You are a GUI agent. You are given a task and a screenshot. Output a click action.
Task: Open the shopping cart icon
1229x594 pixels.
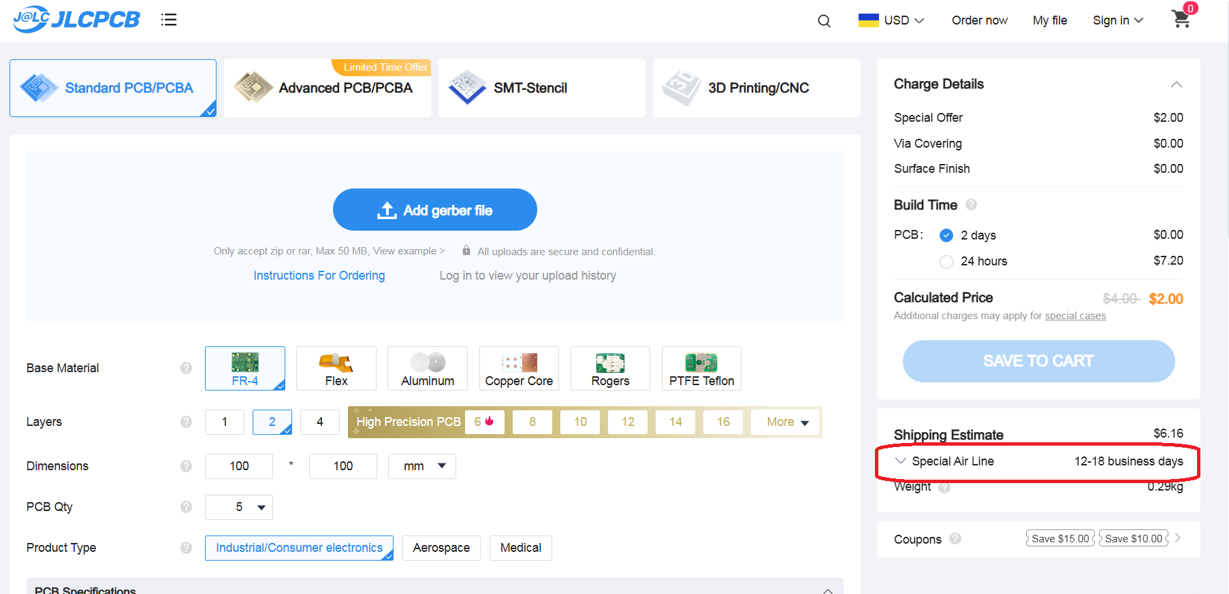[1181, 19]
